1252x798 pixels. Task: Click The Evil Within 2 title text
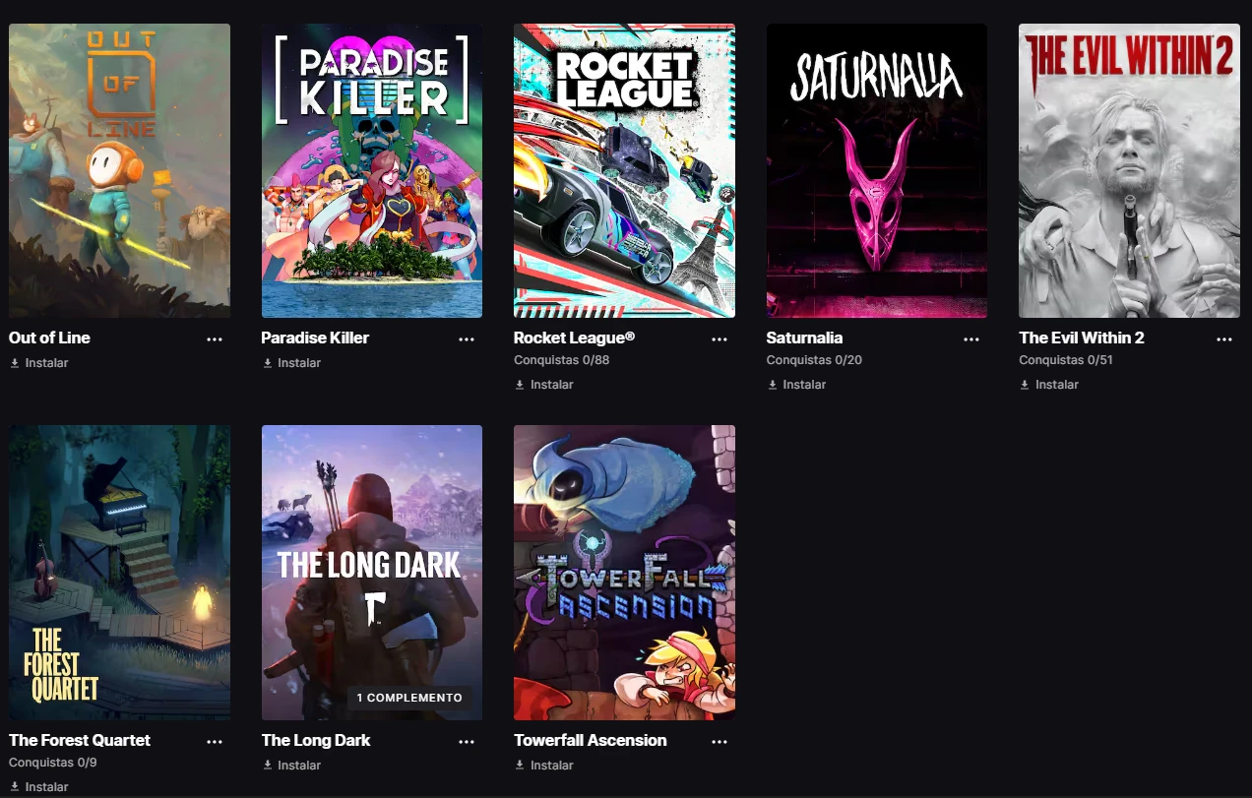[1082, 338]
